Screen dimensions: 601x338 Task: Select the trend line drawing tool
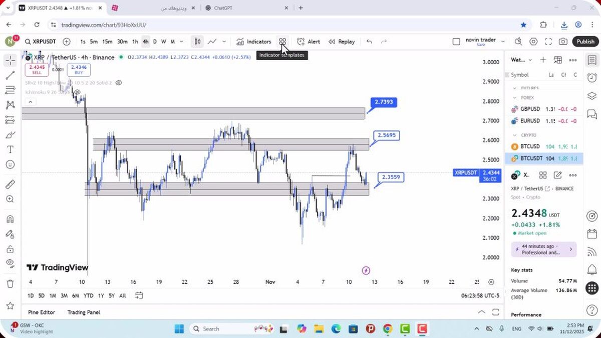pos(10,76)
